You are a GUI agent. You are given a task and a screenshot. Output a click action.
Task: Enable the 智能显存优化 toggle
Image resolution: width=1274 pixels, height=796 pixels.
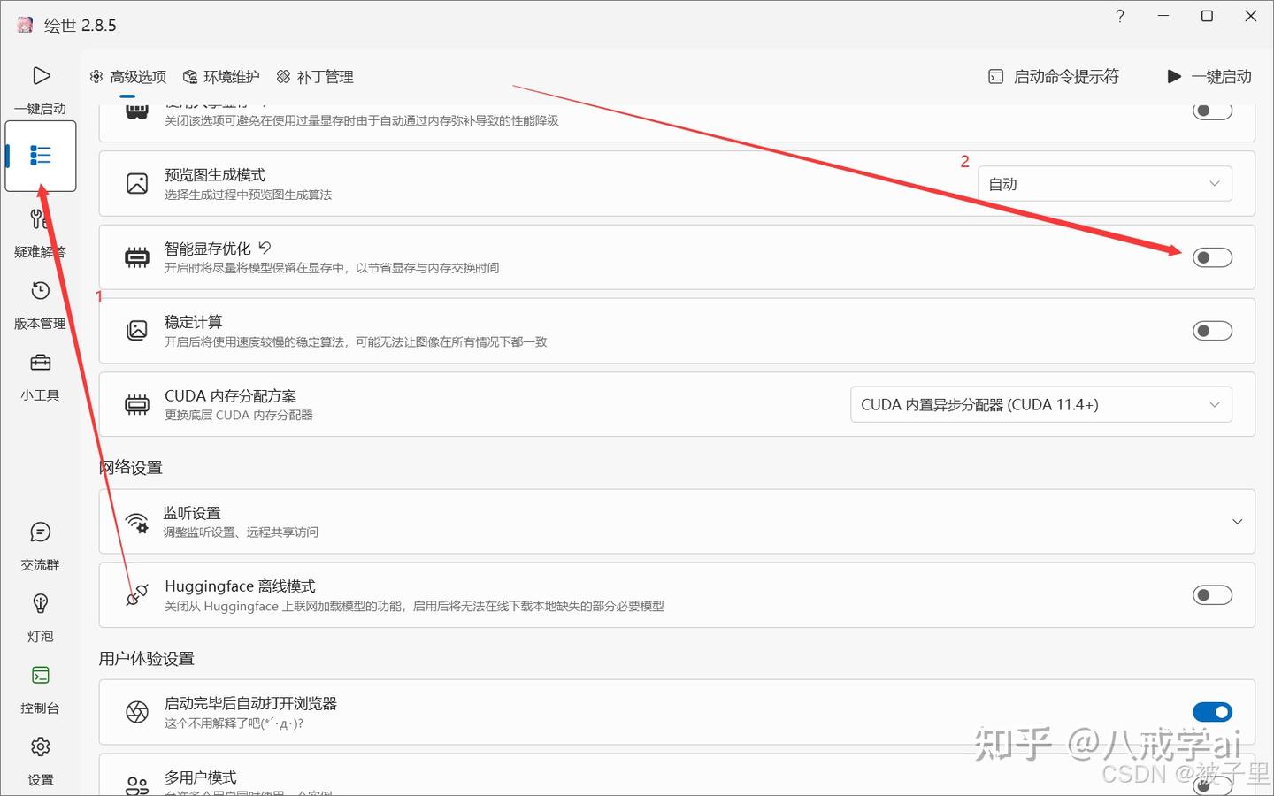[x=1212, y=257]
